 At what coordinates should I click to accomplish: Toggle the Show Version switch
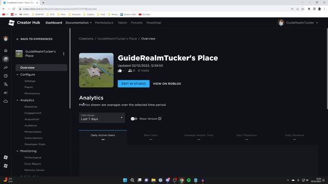134,119
